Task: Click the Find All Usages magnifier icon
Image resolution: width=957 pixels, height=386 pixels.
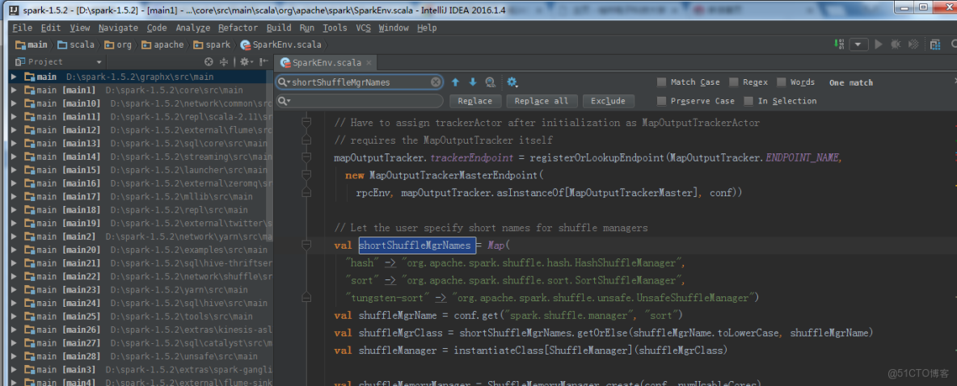Action: (x=490, y=82)
